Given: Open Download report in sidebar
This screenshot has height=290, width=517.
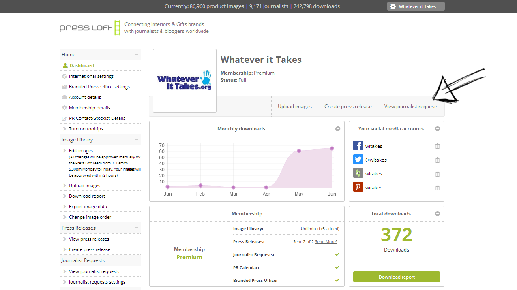Looking at the screenshot, I should (x=87, y=196).
